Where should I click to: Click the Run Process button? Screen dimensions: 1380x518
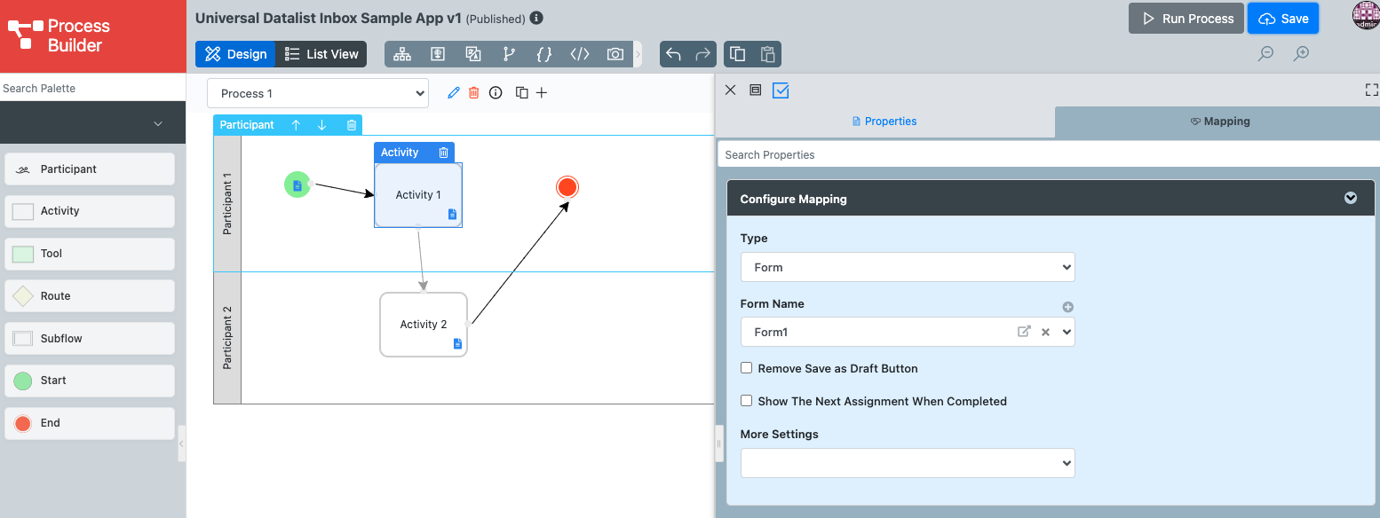pyautogui.click(x=1186, y=19)
